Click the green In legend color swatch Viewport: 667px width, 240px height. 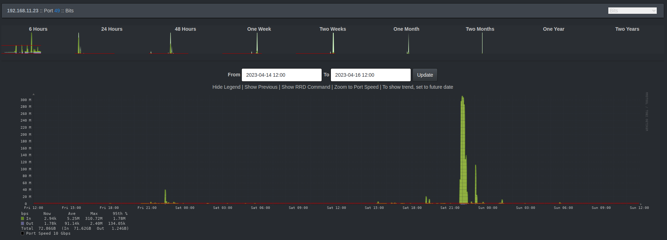pos(23,218)
